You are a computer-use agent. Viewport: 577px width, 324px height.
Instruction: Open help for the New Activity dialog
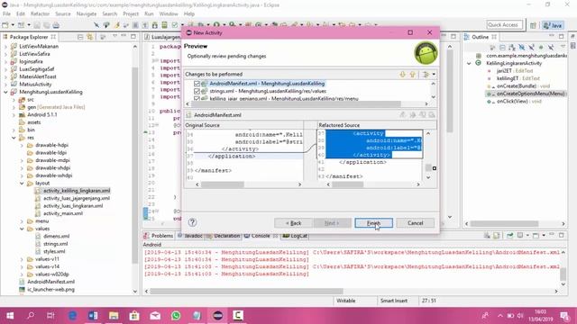[x=192, y=222]
